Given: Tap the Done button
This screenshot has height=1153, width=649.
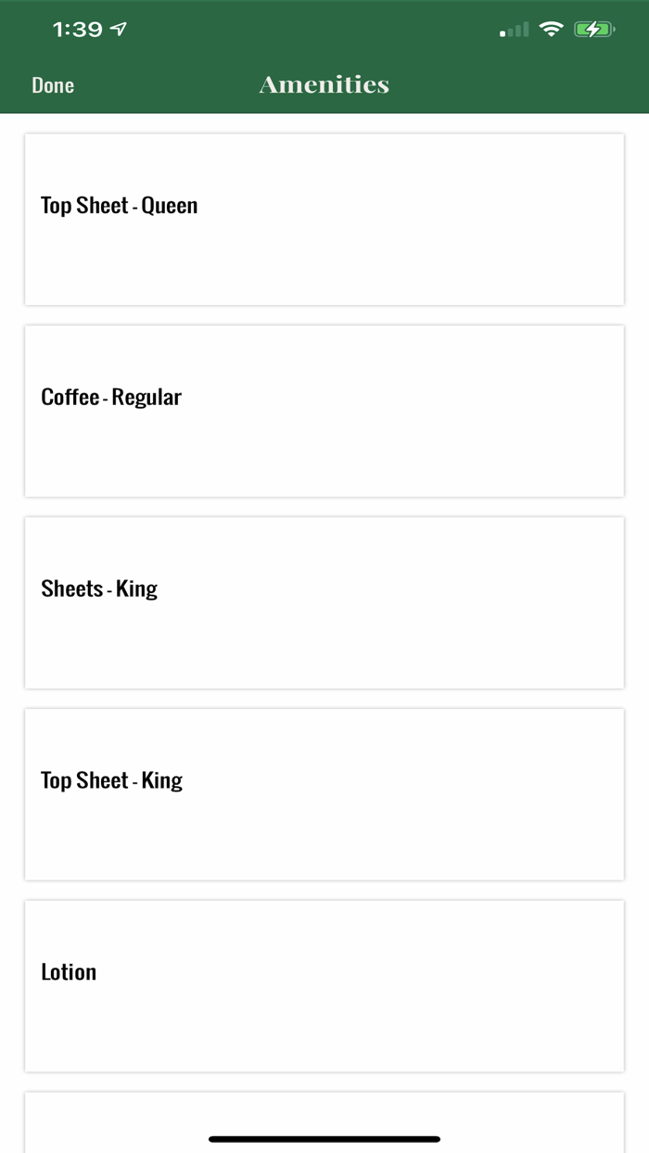Looking at the screenshot, I should click(53, 85).
